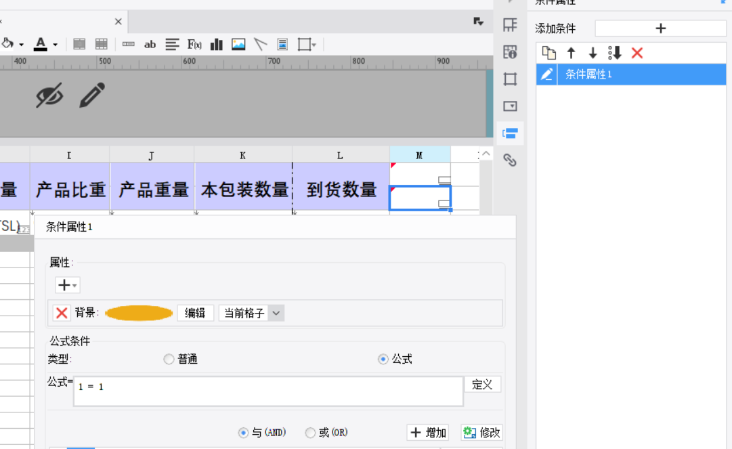Insert a widget using the control icon
Screen dimensions: 732x449
coord(129,44)
